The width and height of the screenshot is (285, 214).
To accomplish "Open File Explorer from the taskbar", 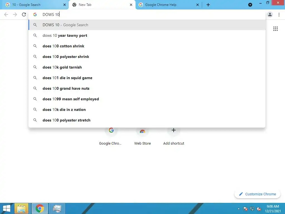I will (21, 208).
